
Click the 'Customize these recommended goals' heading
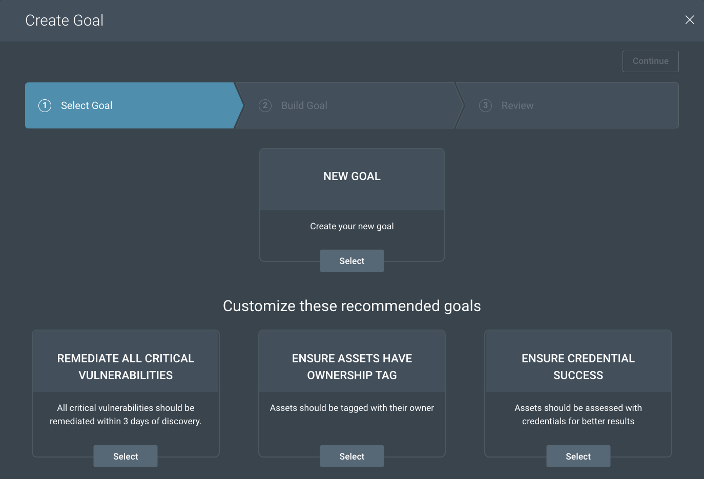[x=352, y=306]
